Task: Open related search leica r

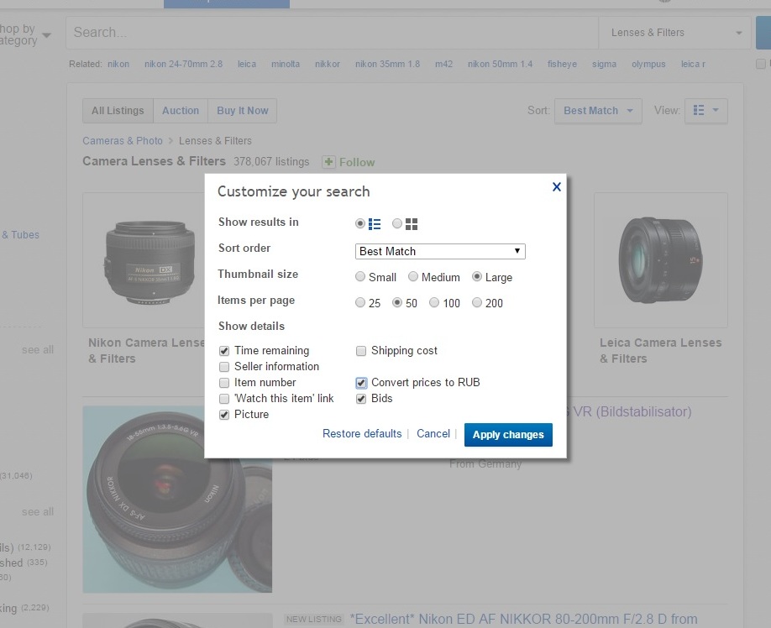Action: tap(693, 64)
